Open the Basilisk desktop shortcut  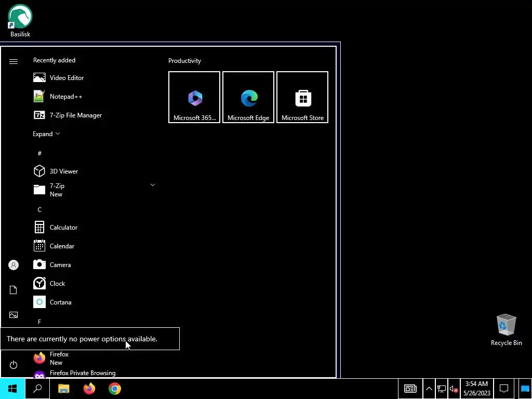pos(20,20)
